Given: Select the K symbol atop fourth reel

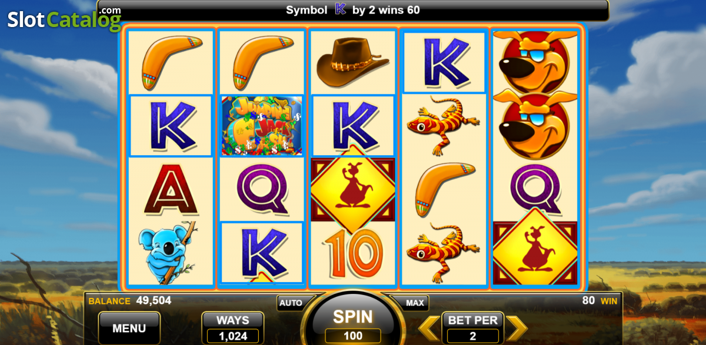Looking at the screenshot, I should (x=444, y=62).
